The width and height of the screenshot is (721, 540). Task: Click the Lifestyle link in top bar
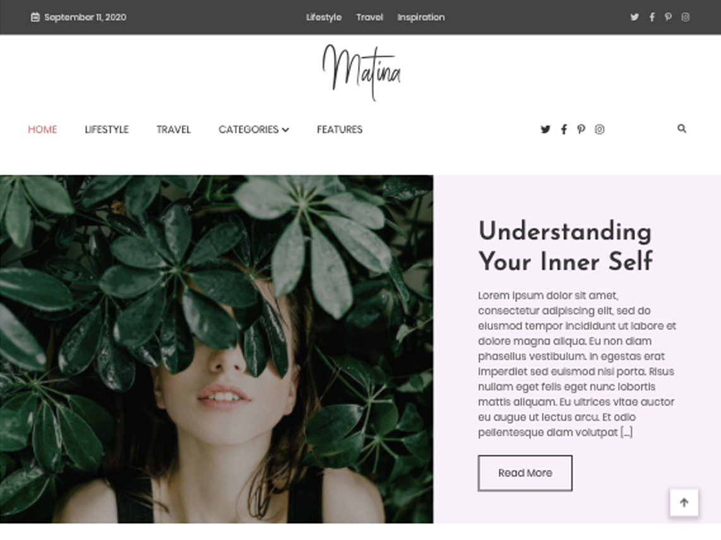click(324, 17)
